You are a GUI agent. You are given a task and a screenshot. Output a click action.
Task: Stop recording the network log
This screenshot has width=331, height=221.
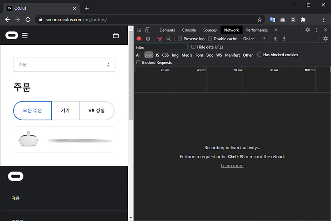tap(139, 39)
